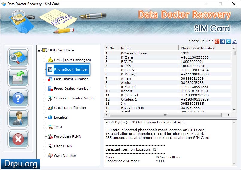Click the Own Number icon
Image resolution: width=241 pixels, height=170 pixels.
pyautogui.click(x=50, y=156)
